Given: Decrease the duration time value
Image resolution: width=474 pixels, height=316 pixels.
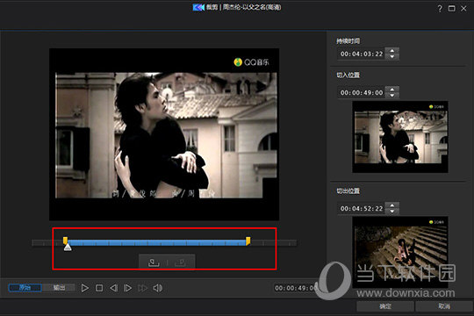Looking at the screenshot, I should point(392,57).
